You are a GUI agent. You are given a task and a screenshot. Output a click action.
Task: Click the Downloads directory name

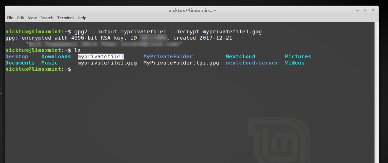click(56, 57)
